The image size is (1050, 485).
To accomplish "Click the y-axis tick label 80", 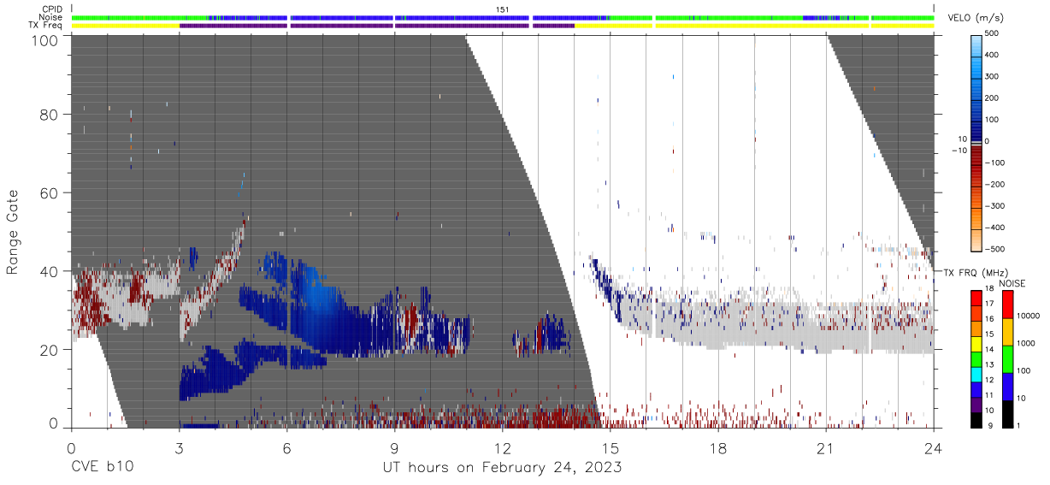I will (x=50, y=114).
